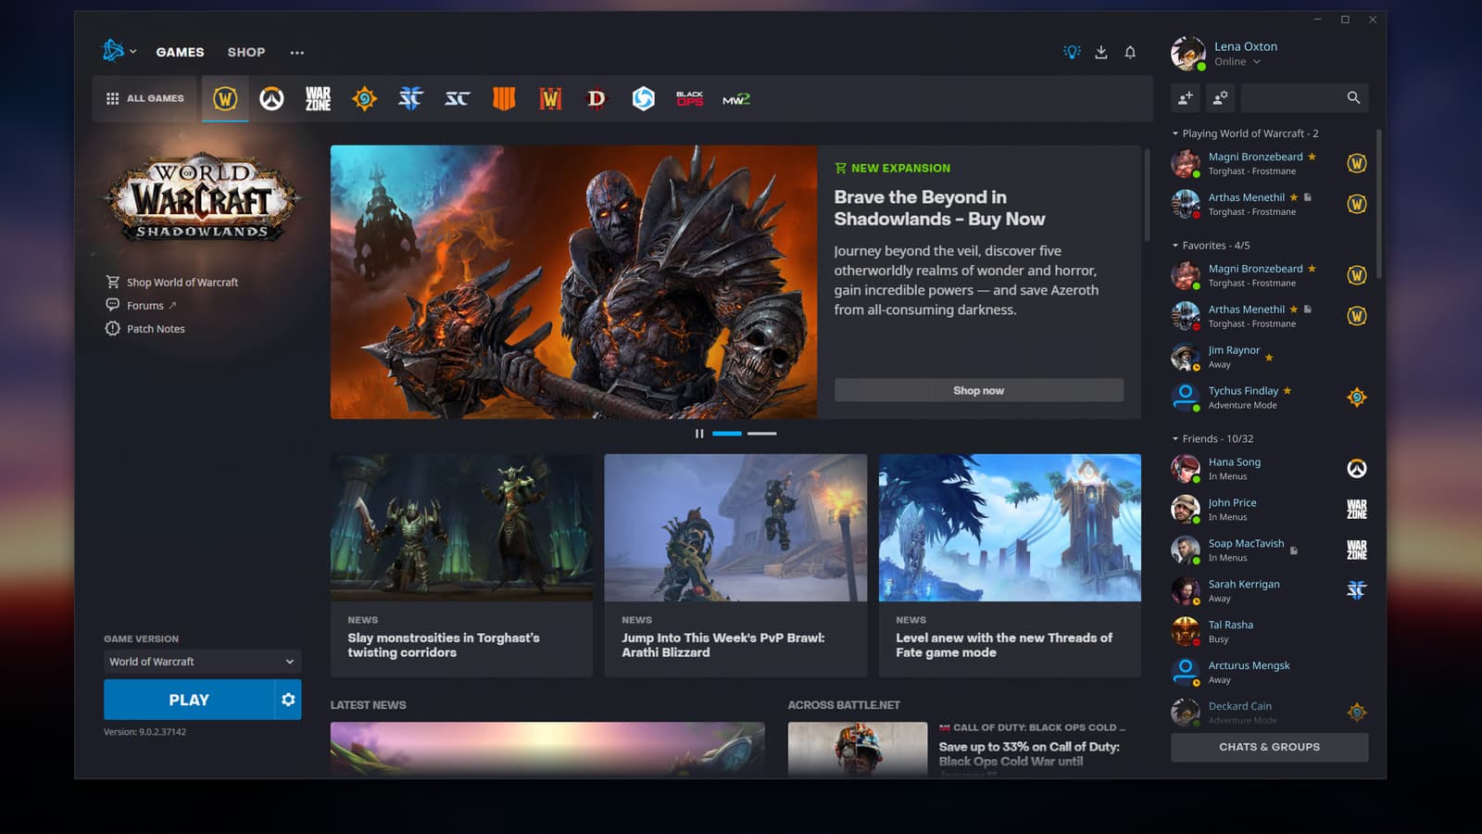Click the lightbulb what's new icon
The height and width of the screenshot is (834, 1482).
click(1072, 52)
